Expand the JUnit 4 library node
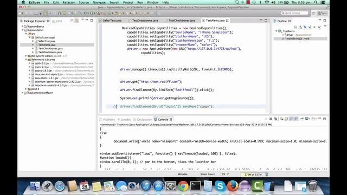The width and height of the screenshot is (347, 195). point(26,89)
